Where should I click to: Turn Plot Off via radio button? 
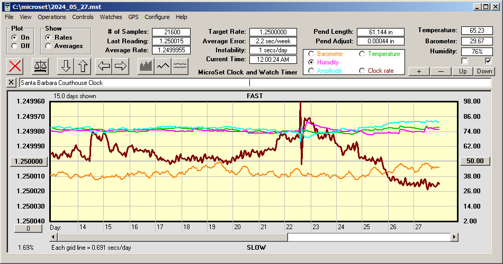14,46
